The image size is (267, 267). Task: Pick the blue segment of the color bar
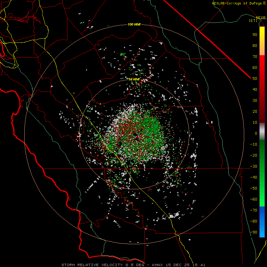262,222
